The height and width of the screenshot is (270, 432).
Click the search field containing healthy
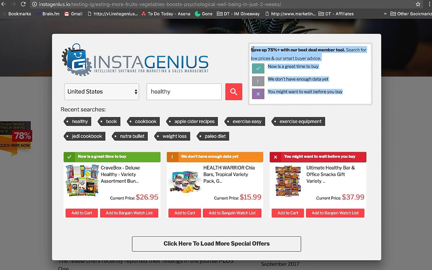click(184, 92)
